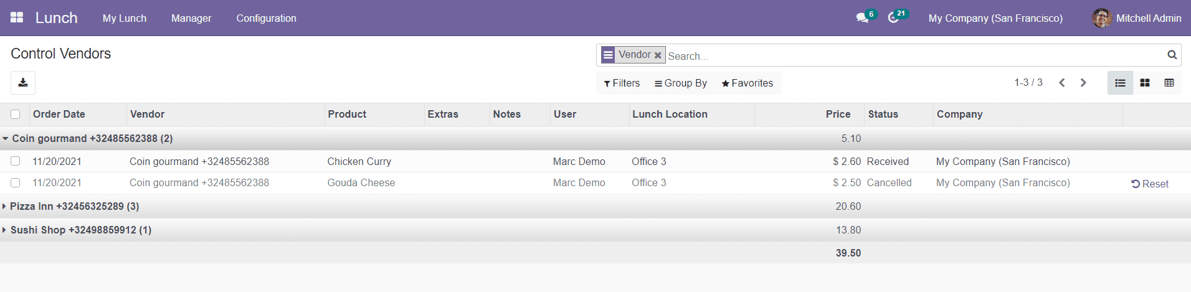Open the Filters dropdown
The width and height of the screenshot is (1191, 292).
(622, 83)
